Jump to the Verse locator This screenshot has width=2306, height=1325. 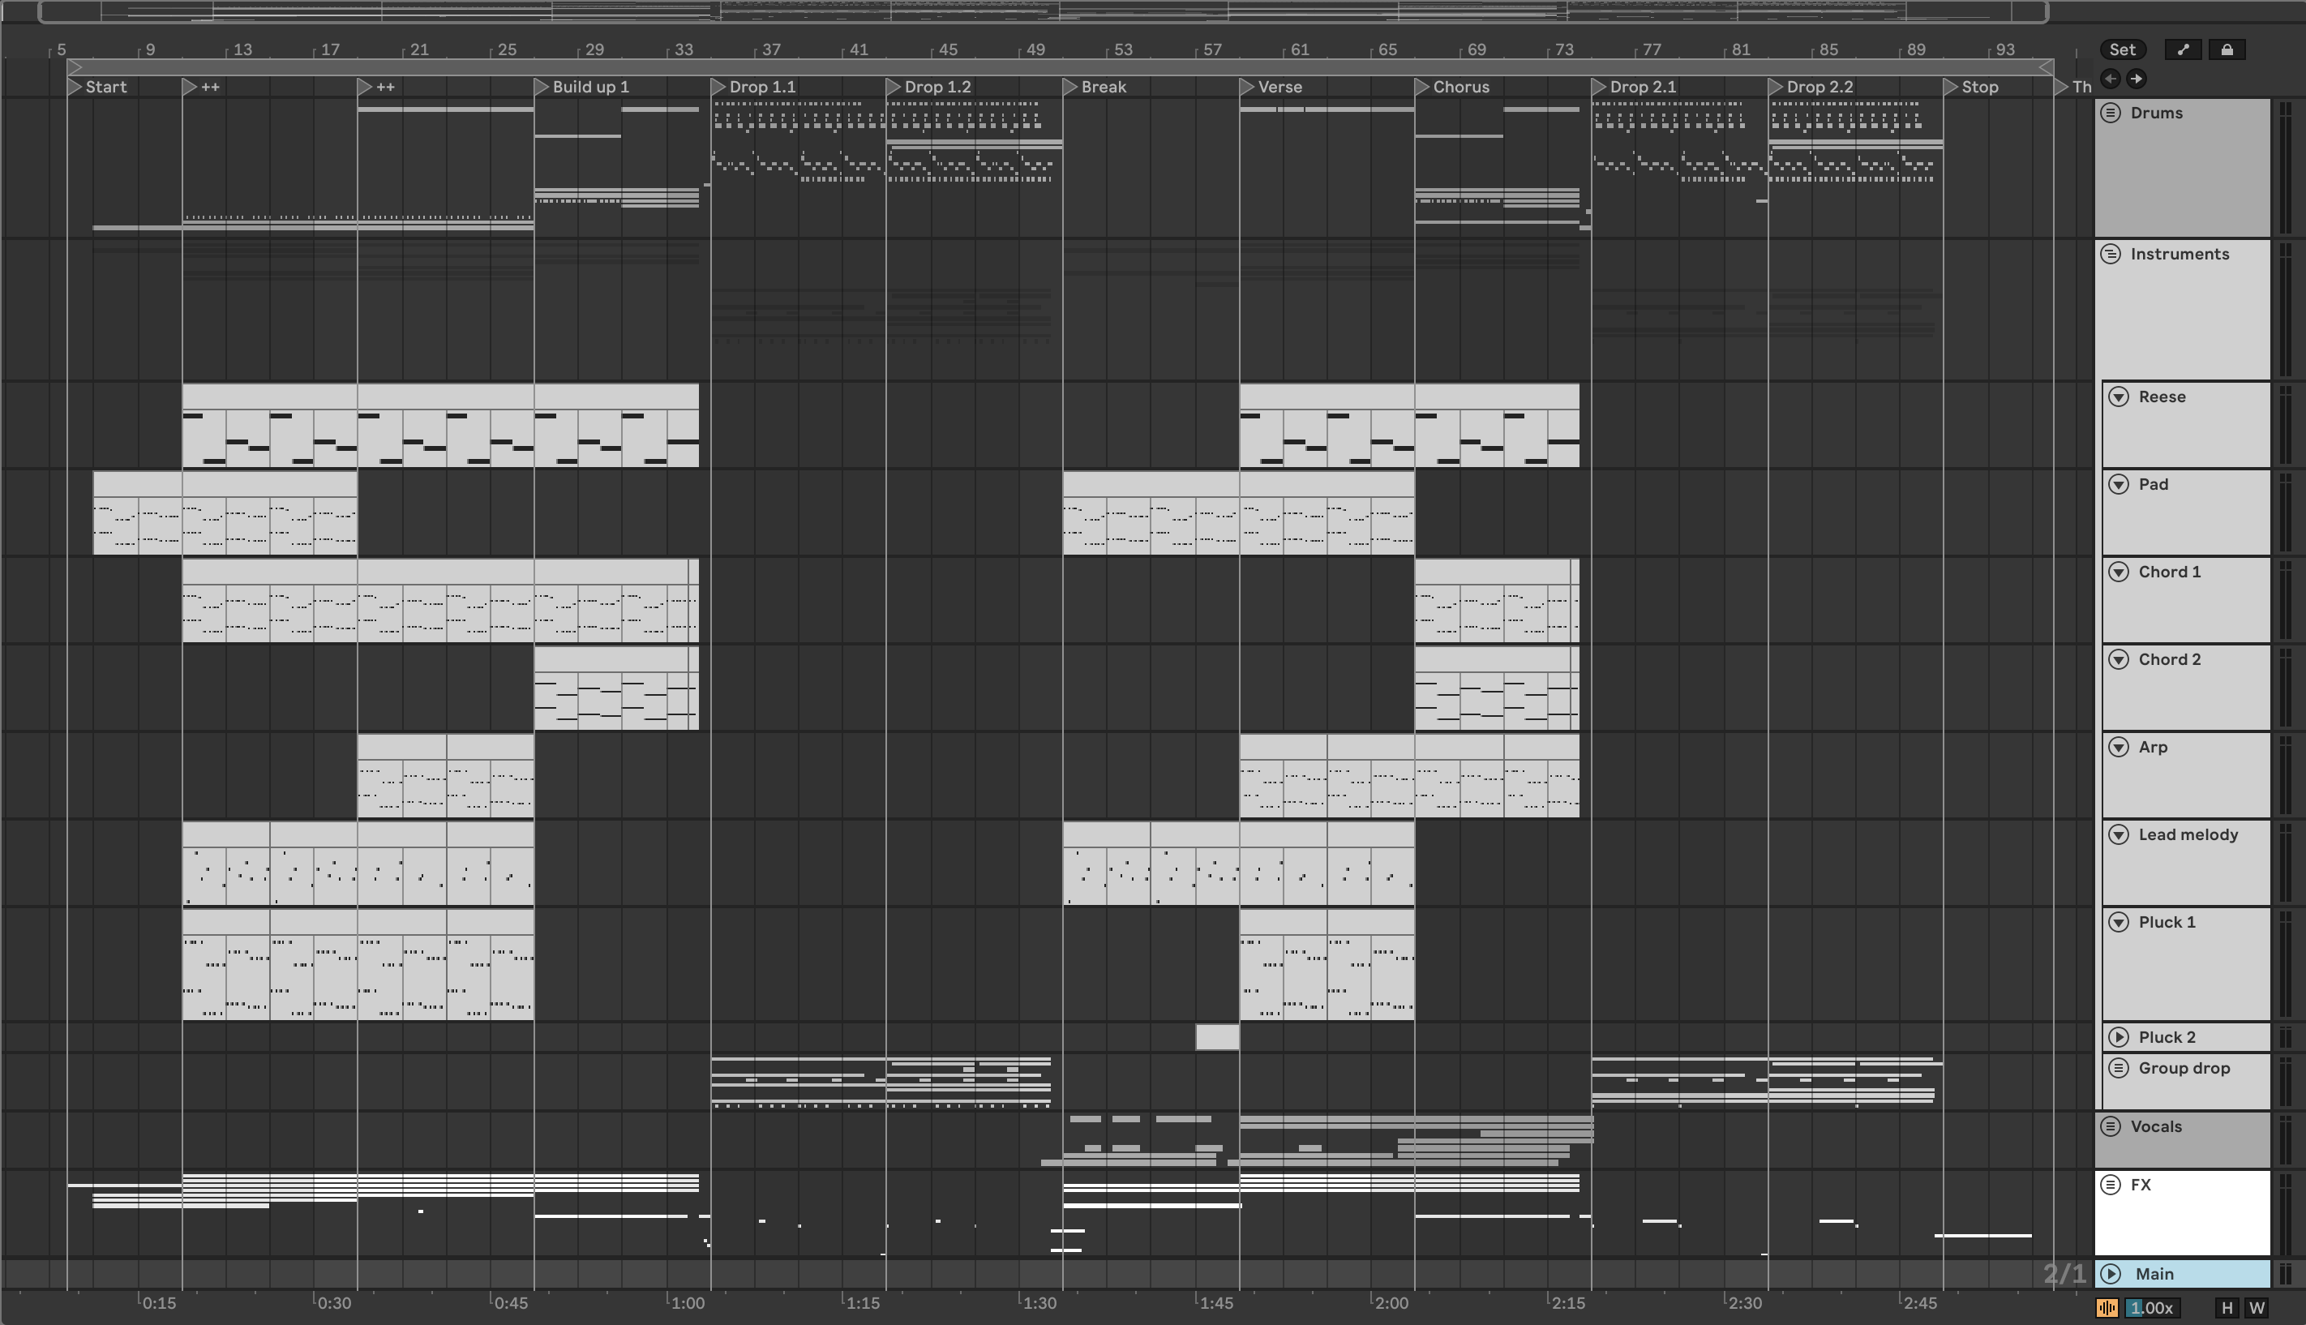[1271, 88]
